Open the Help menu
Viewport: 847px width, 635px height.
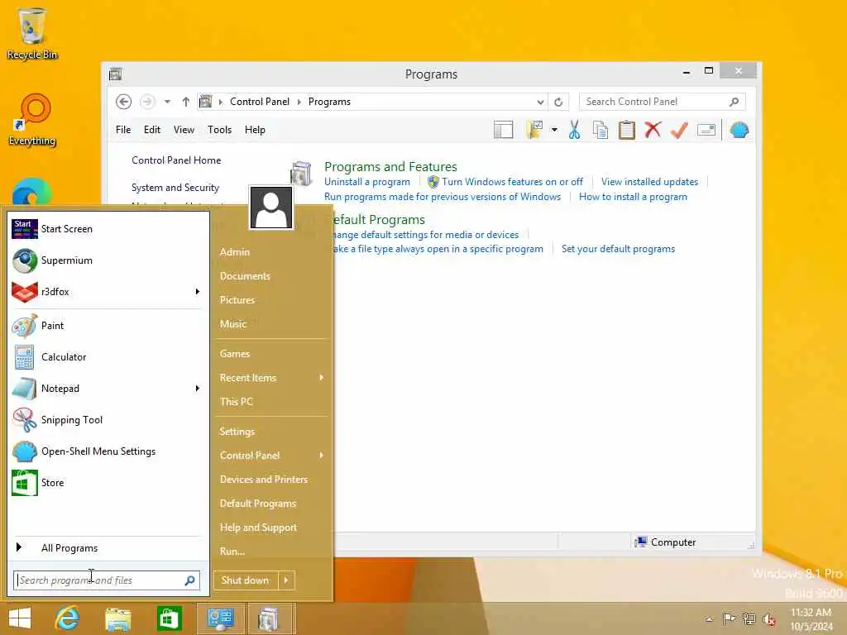tap(255, 130)
